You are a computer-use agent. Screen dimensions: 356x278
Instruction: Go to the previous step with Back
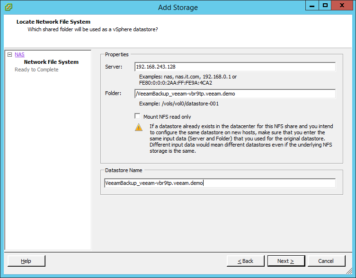pos(245,261)
